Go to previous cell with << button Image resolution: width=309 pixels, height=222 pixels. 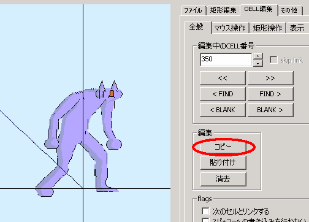tap(223, 78)
